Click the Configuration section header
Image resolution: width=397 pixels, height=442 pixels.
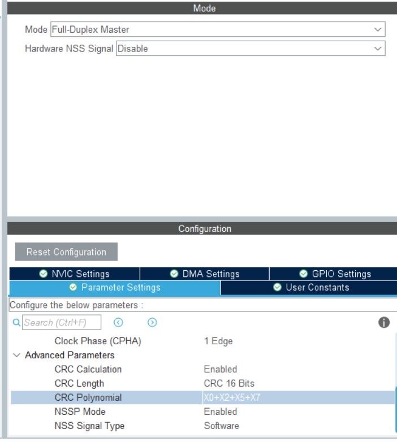[x=202, y=228]
